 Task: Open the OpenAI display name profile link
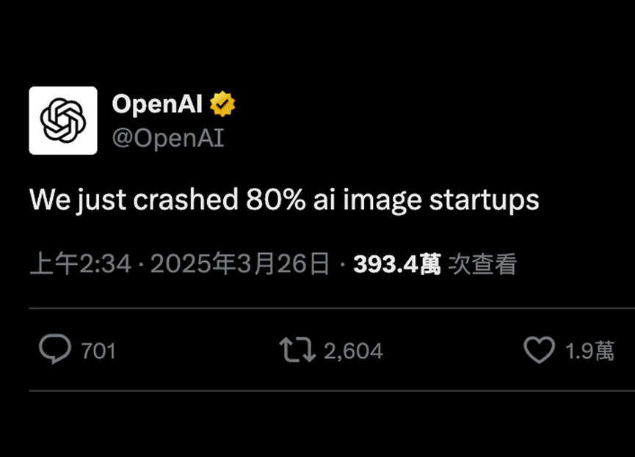click(x=156, y=105)
